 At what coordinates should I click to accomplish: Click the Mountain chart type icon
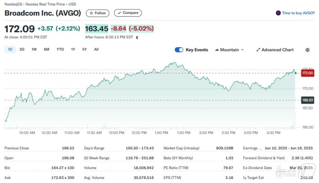[x=217, y=50]
